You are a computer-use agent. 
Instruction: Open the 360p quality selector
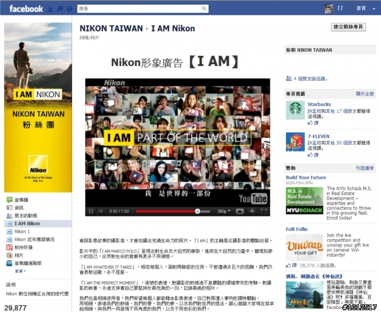point(224,212)
